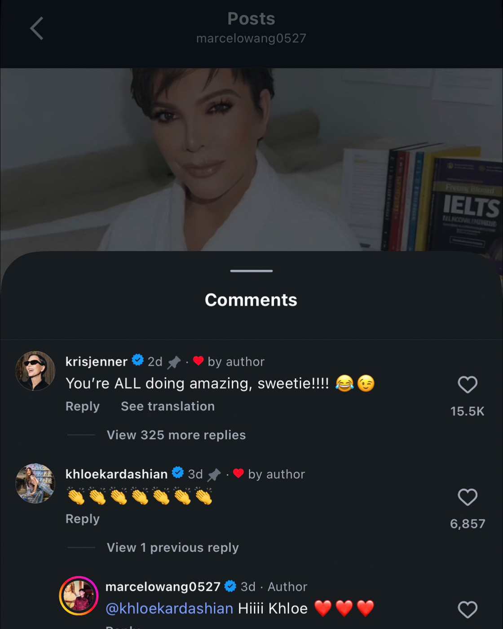Reply to krisjenner's comment
This screenshot has width=503, height=629.
point(83,406)
